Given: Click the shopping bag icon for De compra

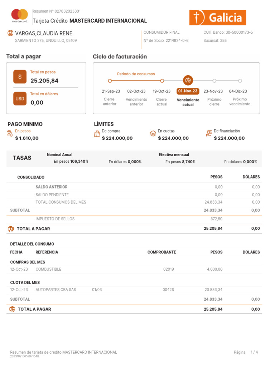Looking at the screenshot, I should tap(97, 134).
